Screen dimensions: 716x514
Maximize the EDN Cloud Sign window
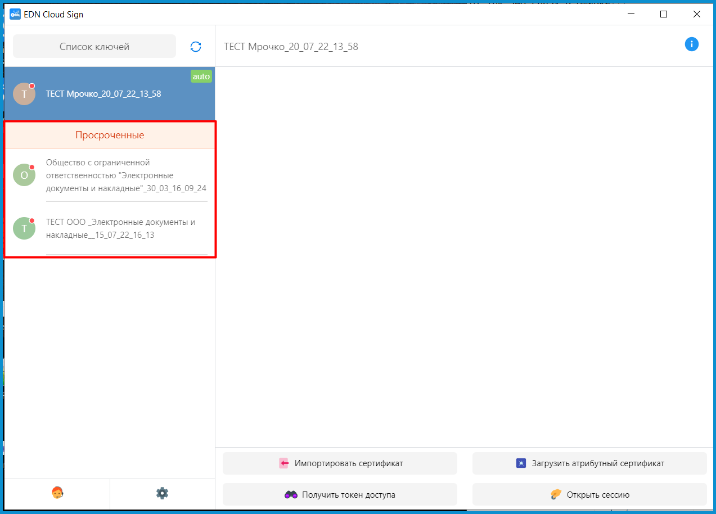tap(664, 14)
